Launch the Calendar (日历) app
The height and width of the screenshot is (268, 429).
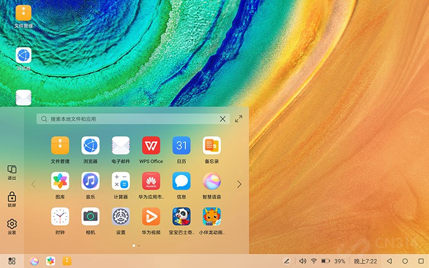pyautogui.click(x=181, y=146)
